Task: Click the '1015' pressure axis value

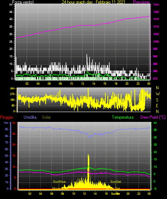Action: (x=156, y=19)
